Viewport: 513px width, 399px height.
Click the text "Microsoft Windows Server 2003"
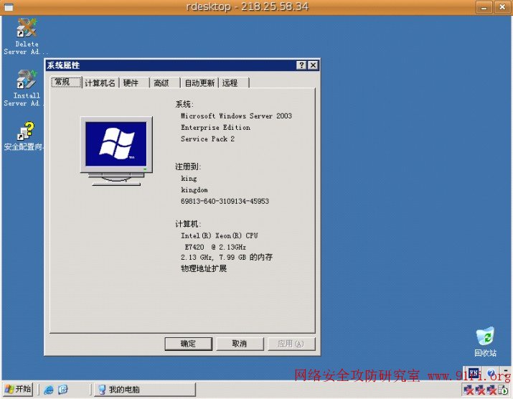coord(236,116)
